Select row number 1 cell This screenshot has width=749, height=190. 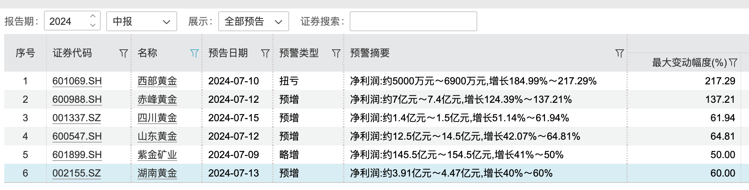tap(25, 81)
